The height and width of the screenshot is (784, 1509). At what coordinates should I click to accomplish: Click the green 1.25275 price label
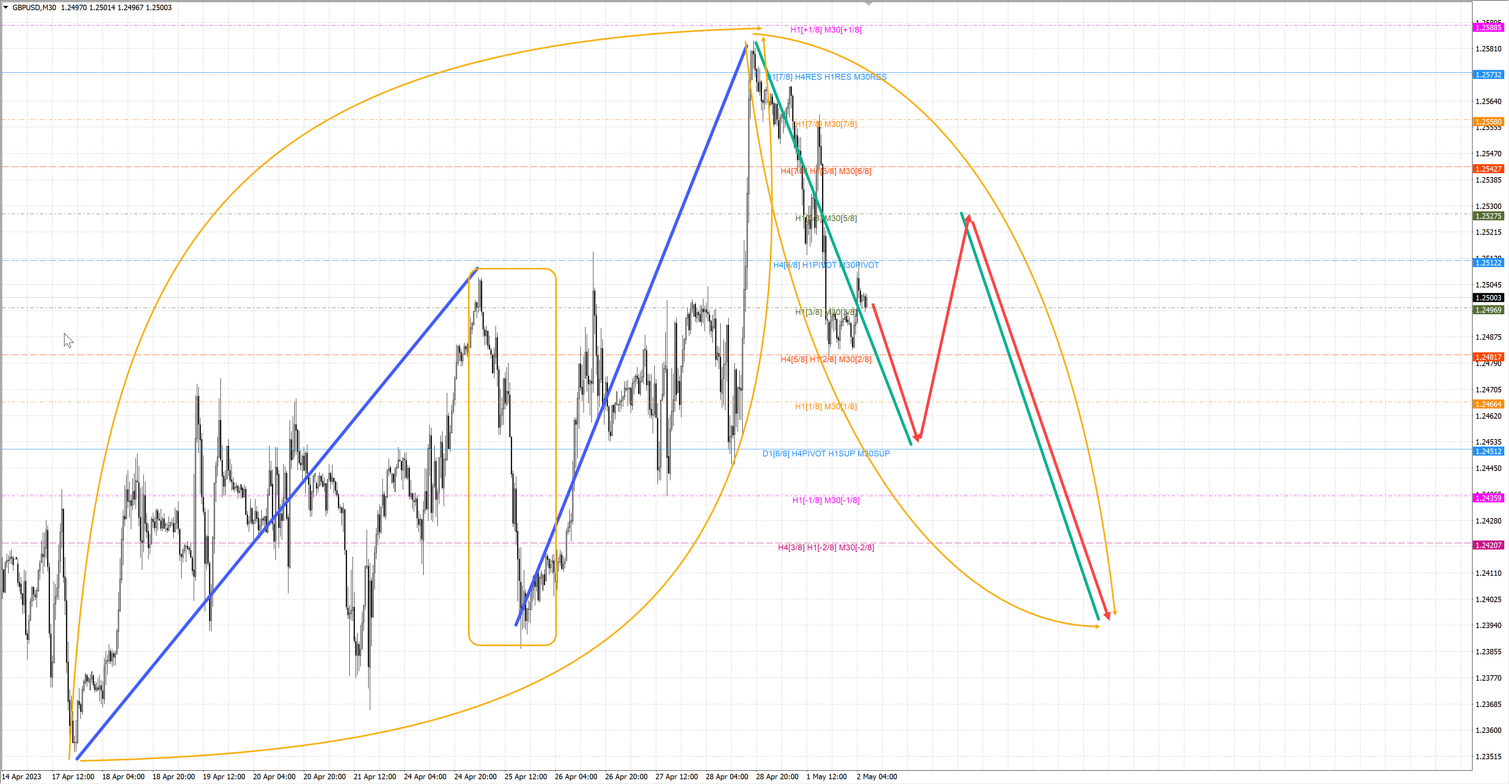(x=1488, y=216)
